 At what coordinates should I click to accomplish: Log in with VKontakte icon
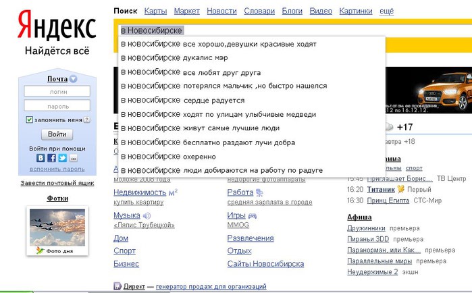pos(41,158)
